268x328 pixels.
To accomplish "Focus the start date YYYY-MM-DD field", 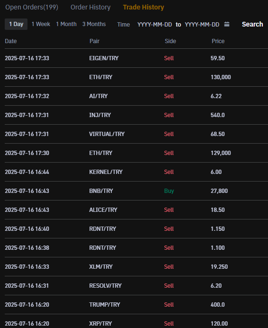I will (x=155, y=25).
